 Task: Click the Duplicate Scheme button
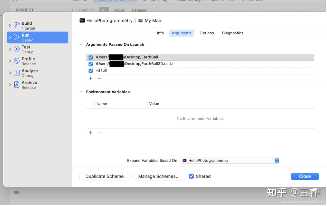(x=104, y=176)
